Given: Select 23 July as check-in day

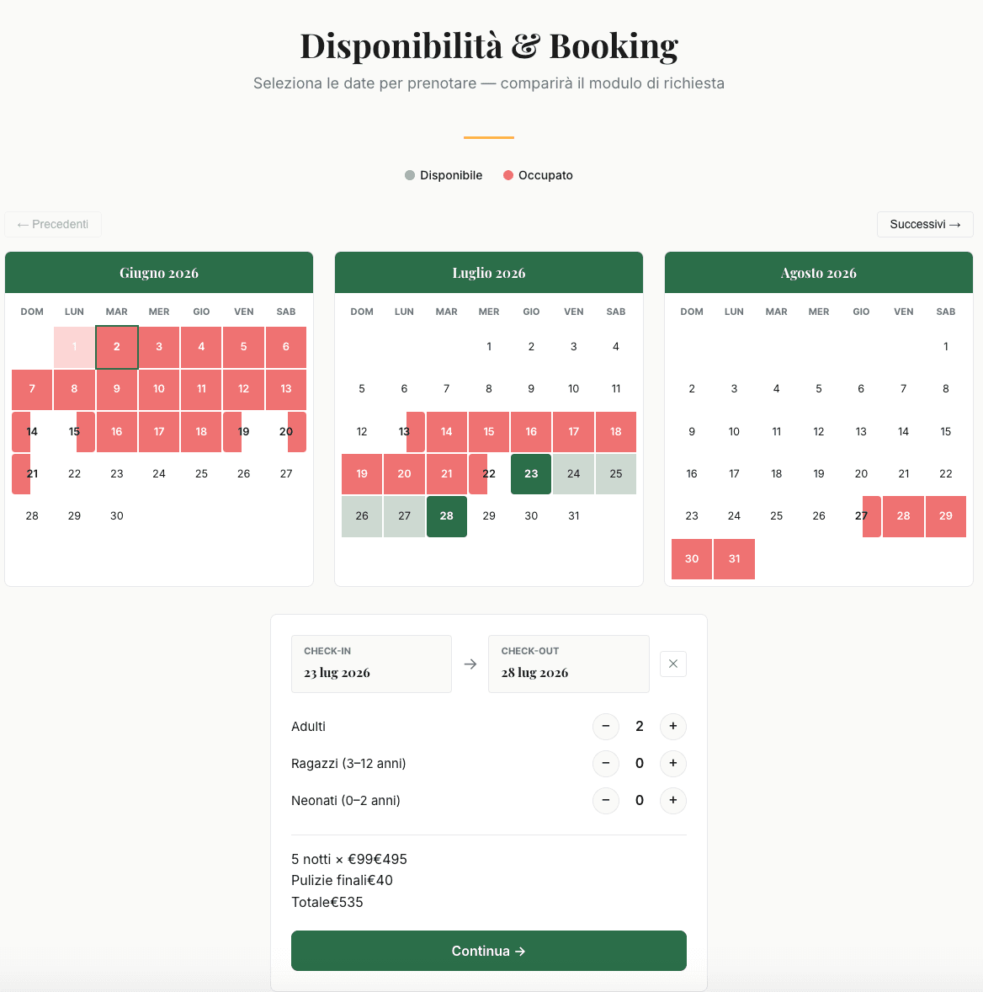Looking at the screenshot, I should point(531,474).
